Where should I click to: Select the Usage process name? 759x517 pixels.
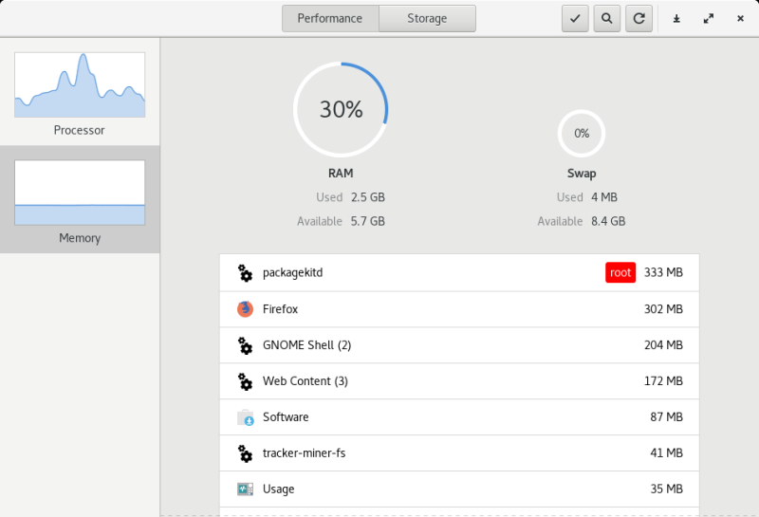coord(278,489)
